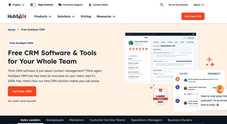Expand the Products menu
The height and width of the screenshot is (124, 227).
point(43,16)
